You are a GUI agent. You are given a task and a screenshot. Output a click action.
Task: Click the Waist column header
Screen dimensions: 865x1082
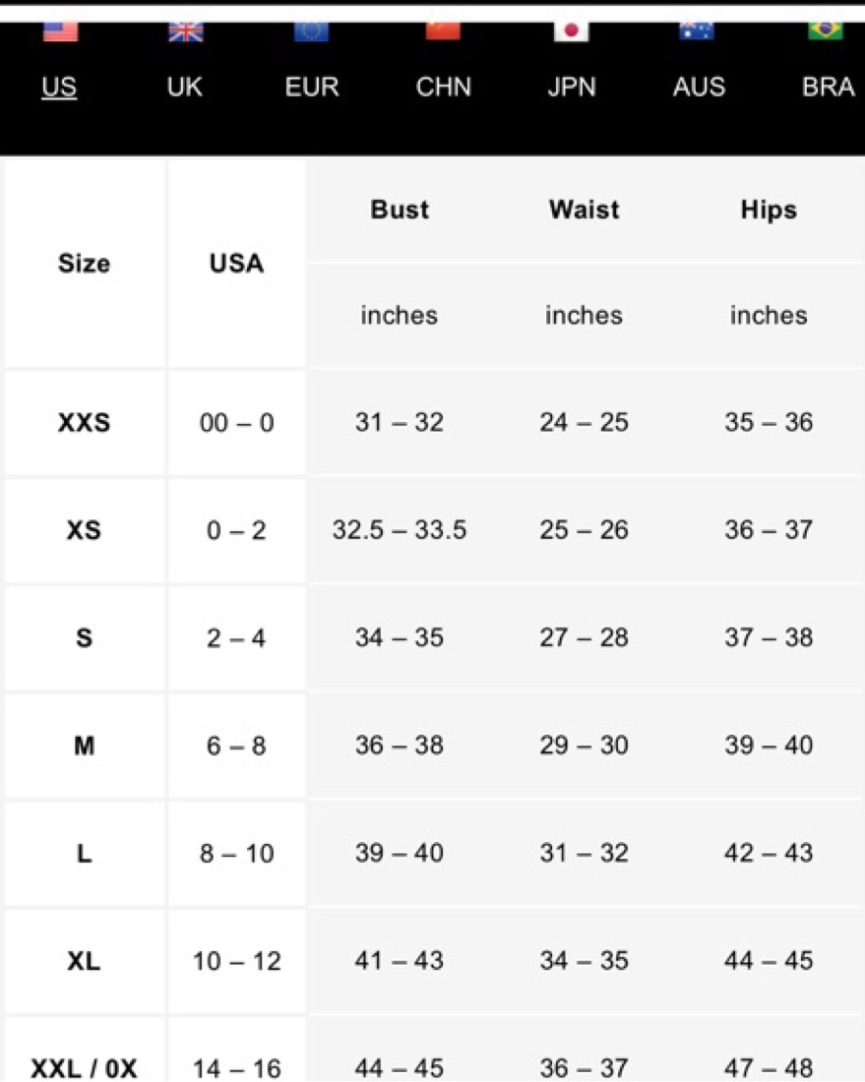pos(584,210)
